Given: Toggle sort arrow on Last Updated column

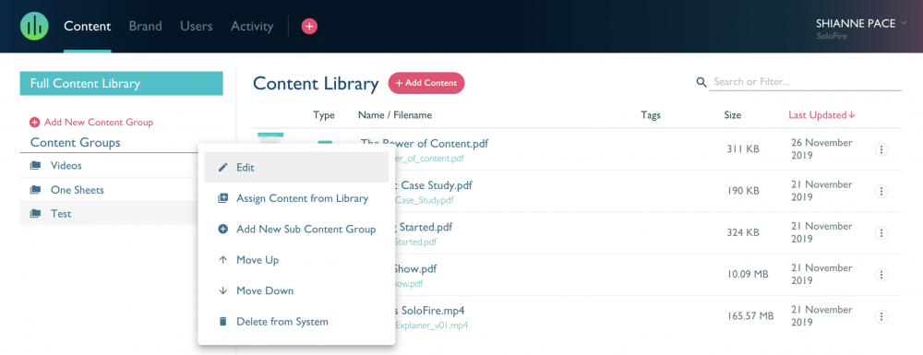Looking at the screenshot, I should (851, 115).
